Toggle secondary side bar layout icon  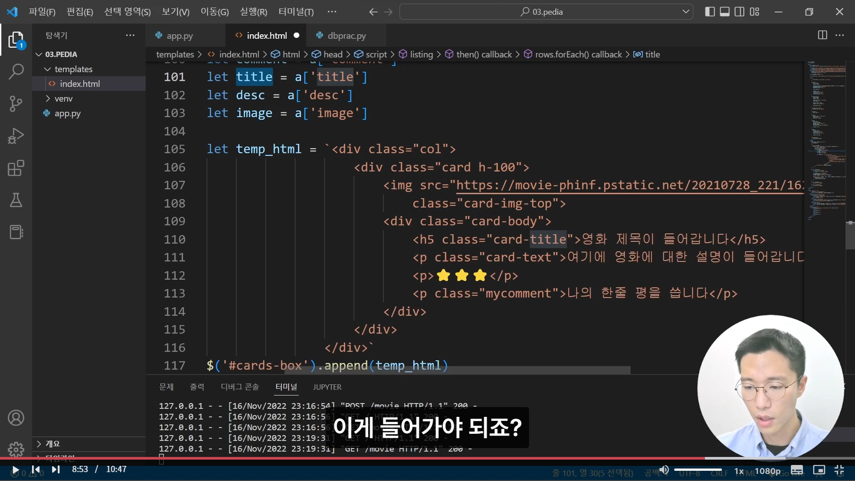(x=740, y=12)
